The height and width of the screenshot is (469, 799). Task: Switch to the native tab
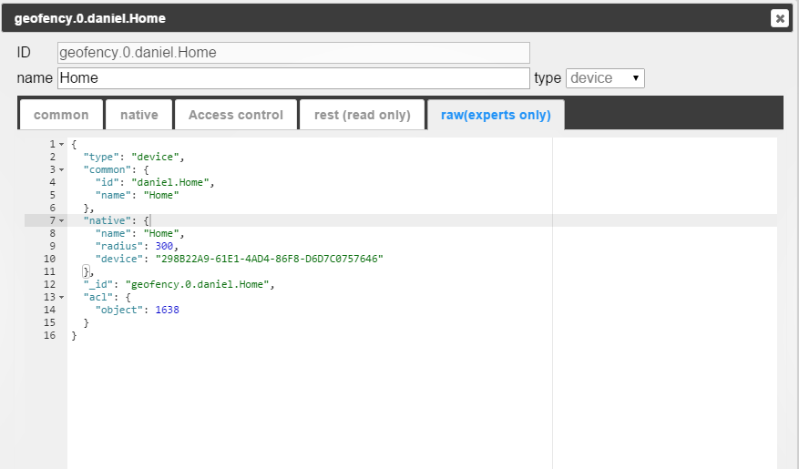139,115
